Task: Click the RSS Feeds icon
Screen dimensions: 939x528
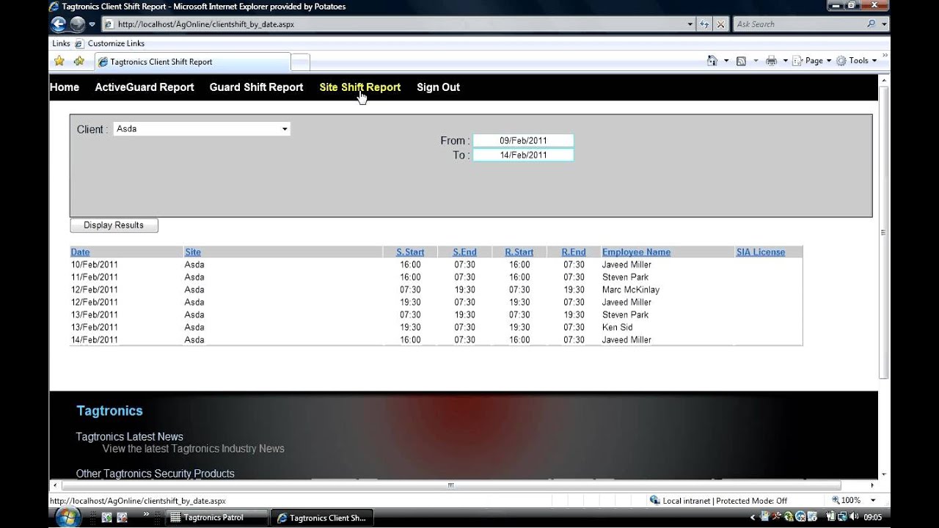Action: (x=741, y=61)
